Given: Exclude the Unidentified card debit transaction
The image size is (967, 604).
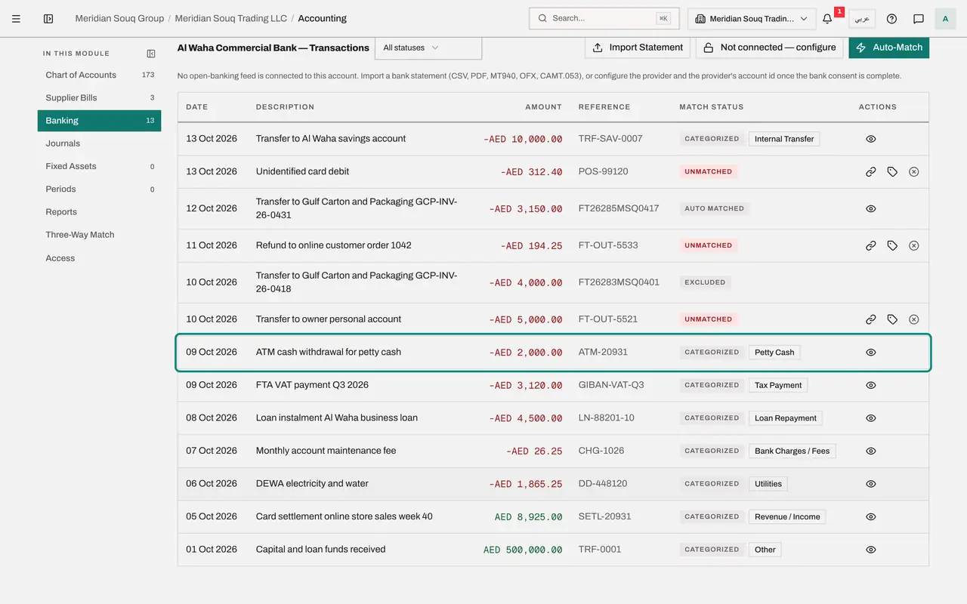Looking at the screenshot, I should coord(914,172).
